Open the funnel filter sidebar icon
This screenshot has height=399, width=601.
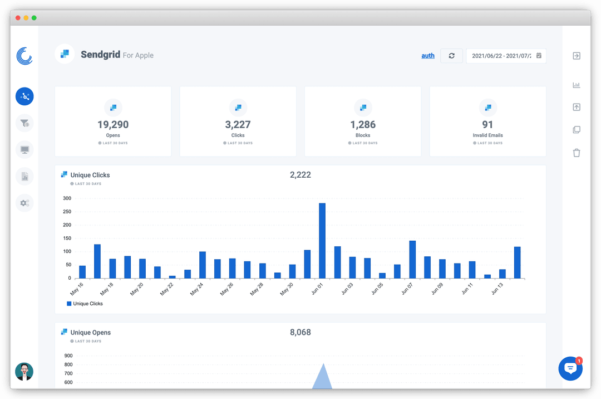tap(24, 123)
